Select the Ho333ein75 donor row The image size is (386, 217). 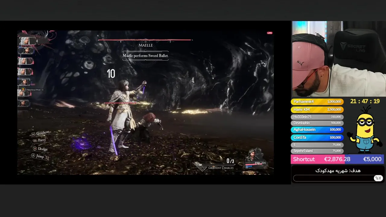(x=317, y=117)
